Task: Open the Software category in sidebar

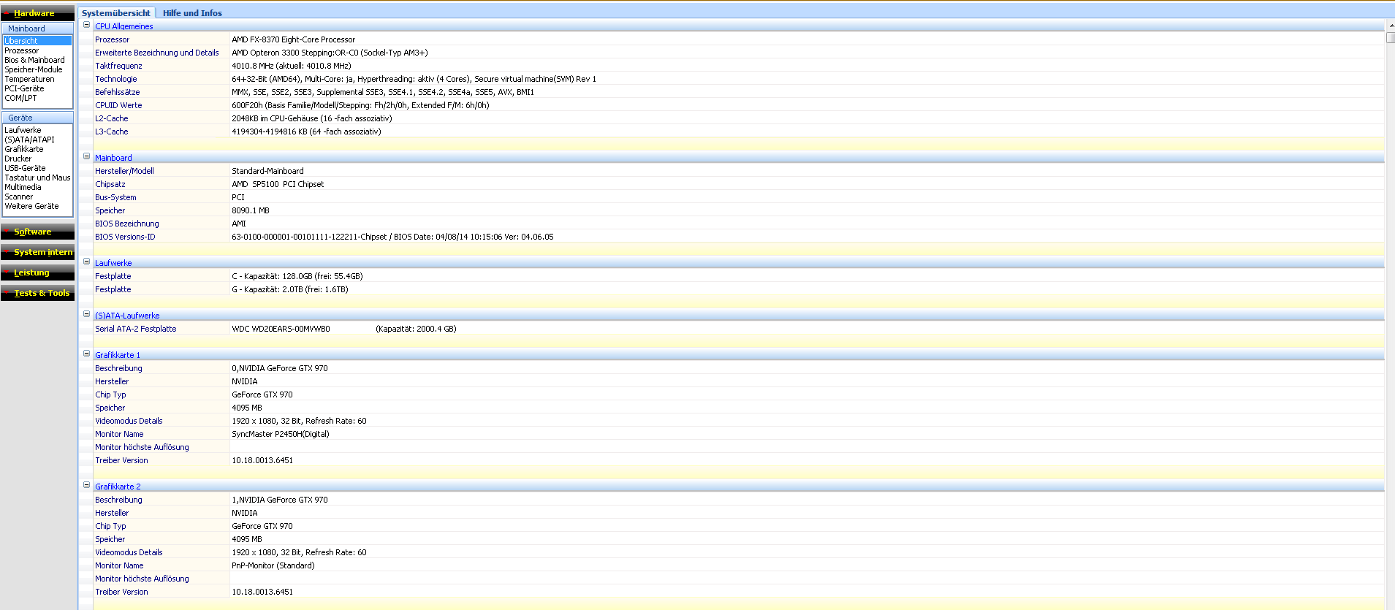Action: click(37, 232)
